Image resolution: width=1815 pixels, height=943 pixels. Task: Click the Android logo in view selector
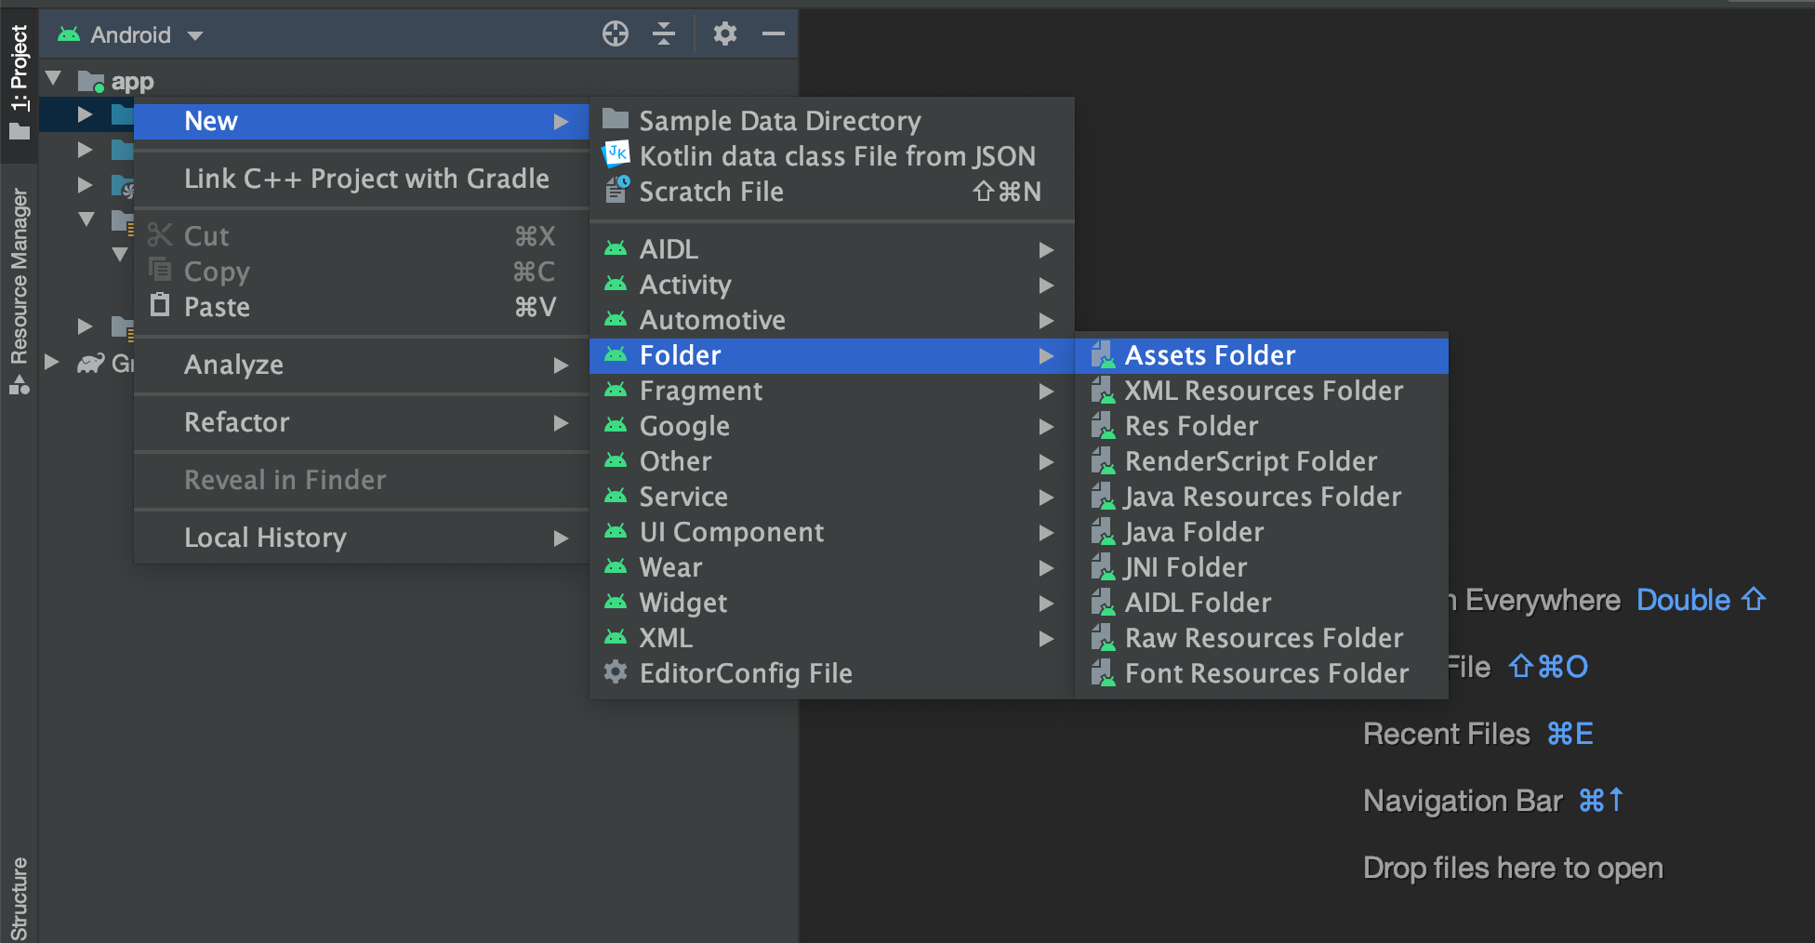(69, 34)
